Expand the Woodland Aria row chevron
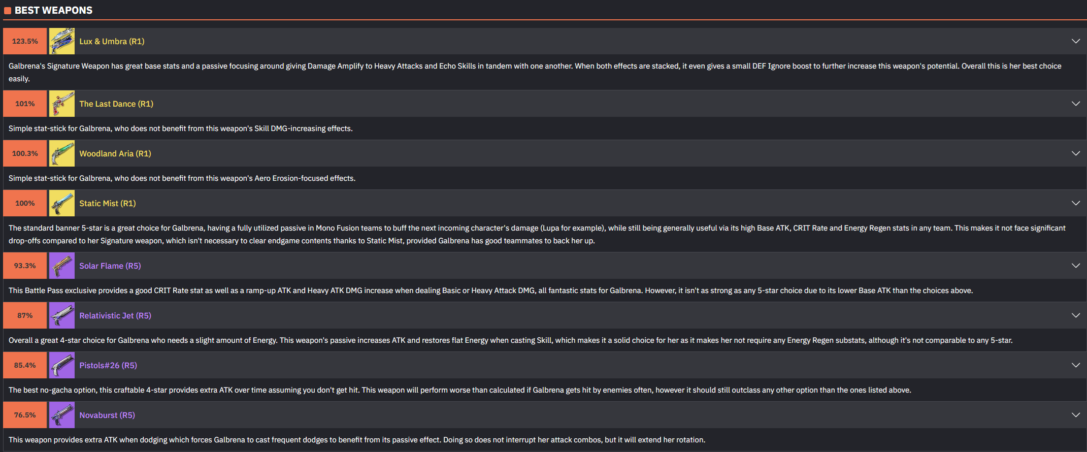The height and width of the screenshot is (452, 1087). click(x=1075, y=153)
